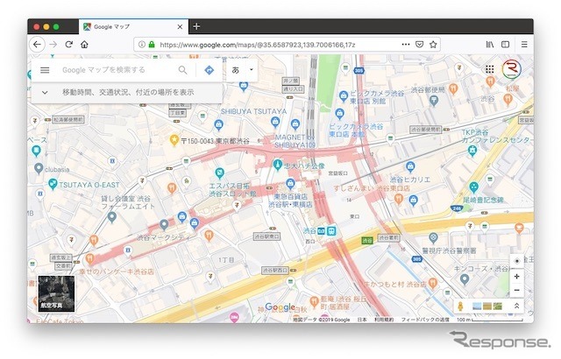The image size is (561, 359).
Task: Pick up the Street View pegman
Action: pos(461,306)
